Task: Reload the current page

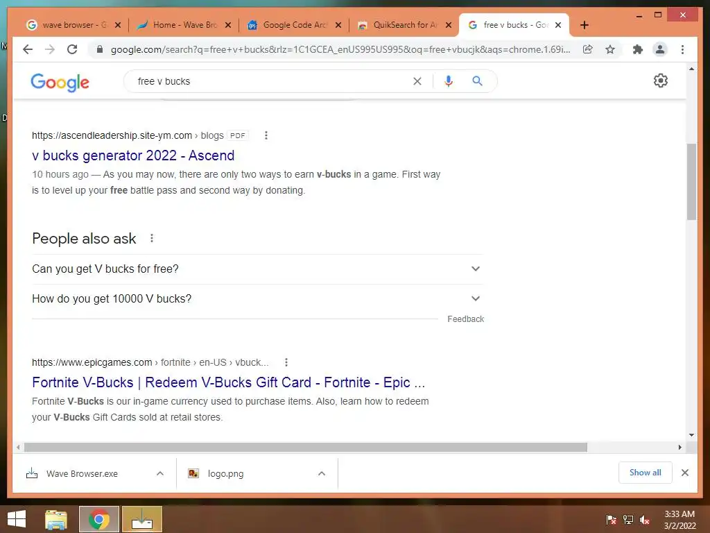Action: click(x=72, y=49)
